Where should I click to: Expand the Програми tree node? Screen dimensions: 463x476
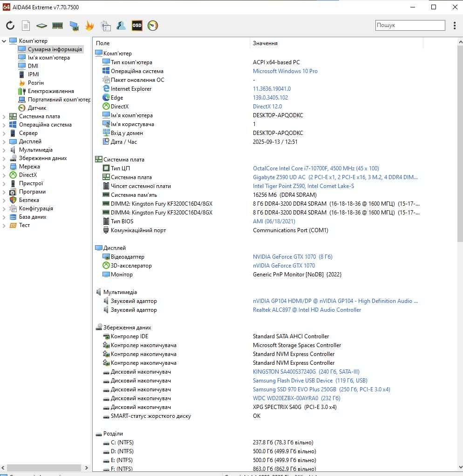(4, 192)
